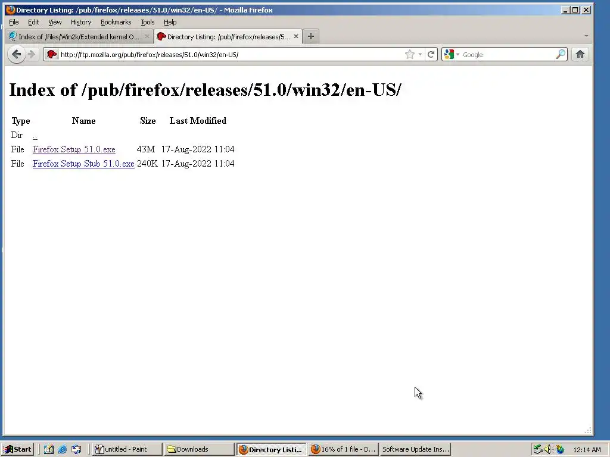The image size is (610, 457).
Task: Switch to Index of /files/Win2k tab
Action: pos(79,36)
